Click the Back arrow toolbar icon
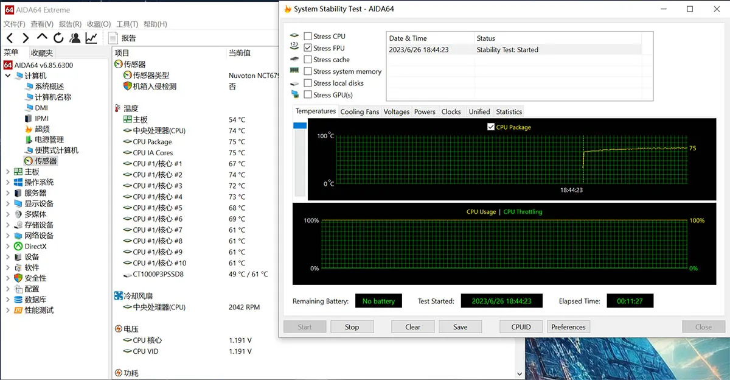The height and width of the screenshot is (380, 730). pyautogui.click(x=10, y=38)
